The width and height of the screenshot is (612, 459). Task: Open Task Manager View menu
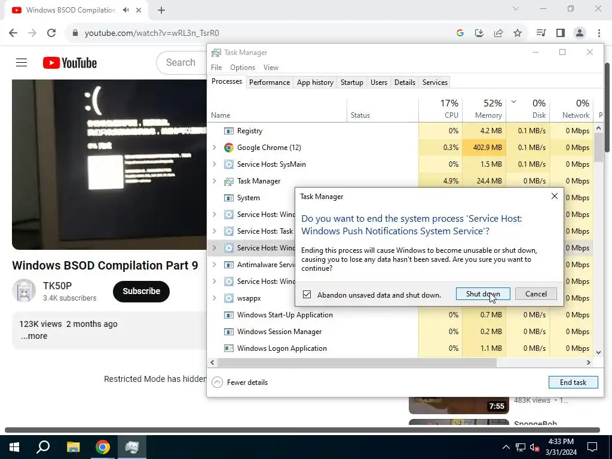tap(271, 68)
